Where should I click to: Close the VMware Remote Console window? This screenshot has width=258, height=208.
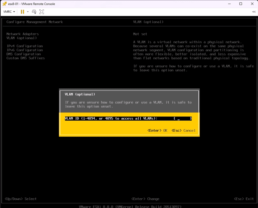click(x=252, y=4)
